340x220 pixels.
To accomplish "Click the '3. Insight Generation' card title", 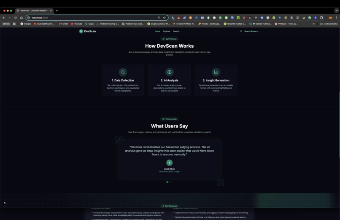I will point(216,80).
